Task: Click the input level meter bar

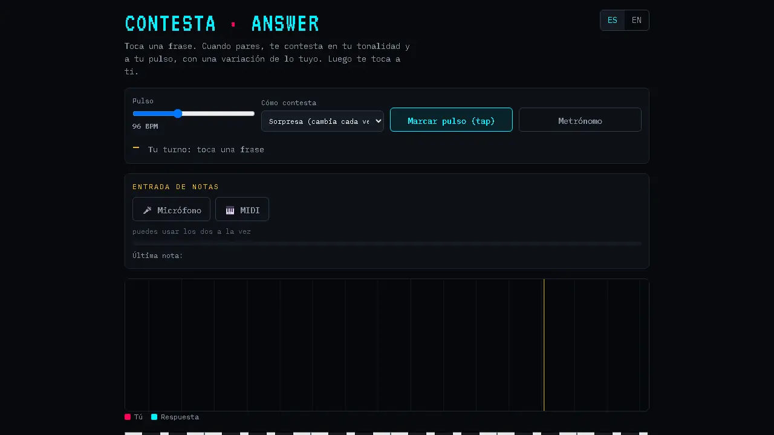Action: pos(387,243)
